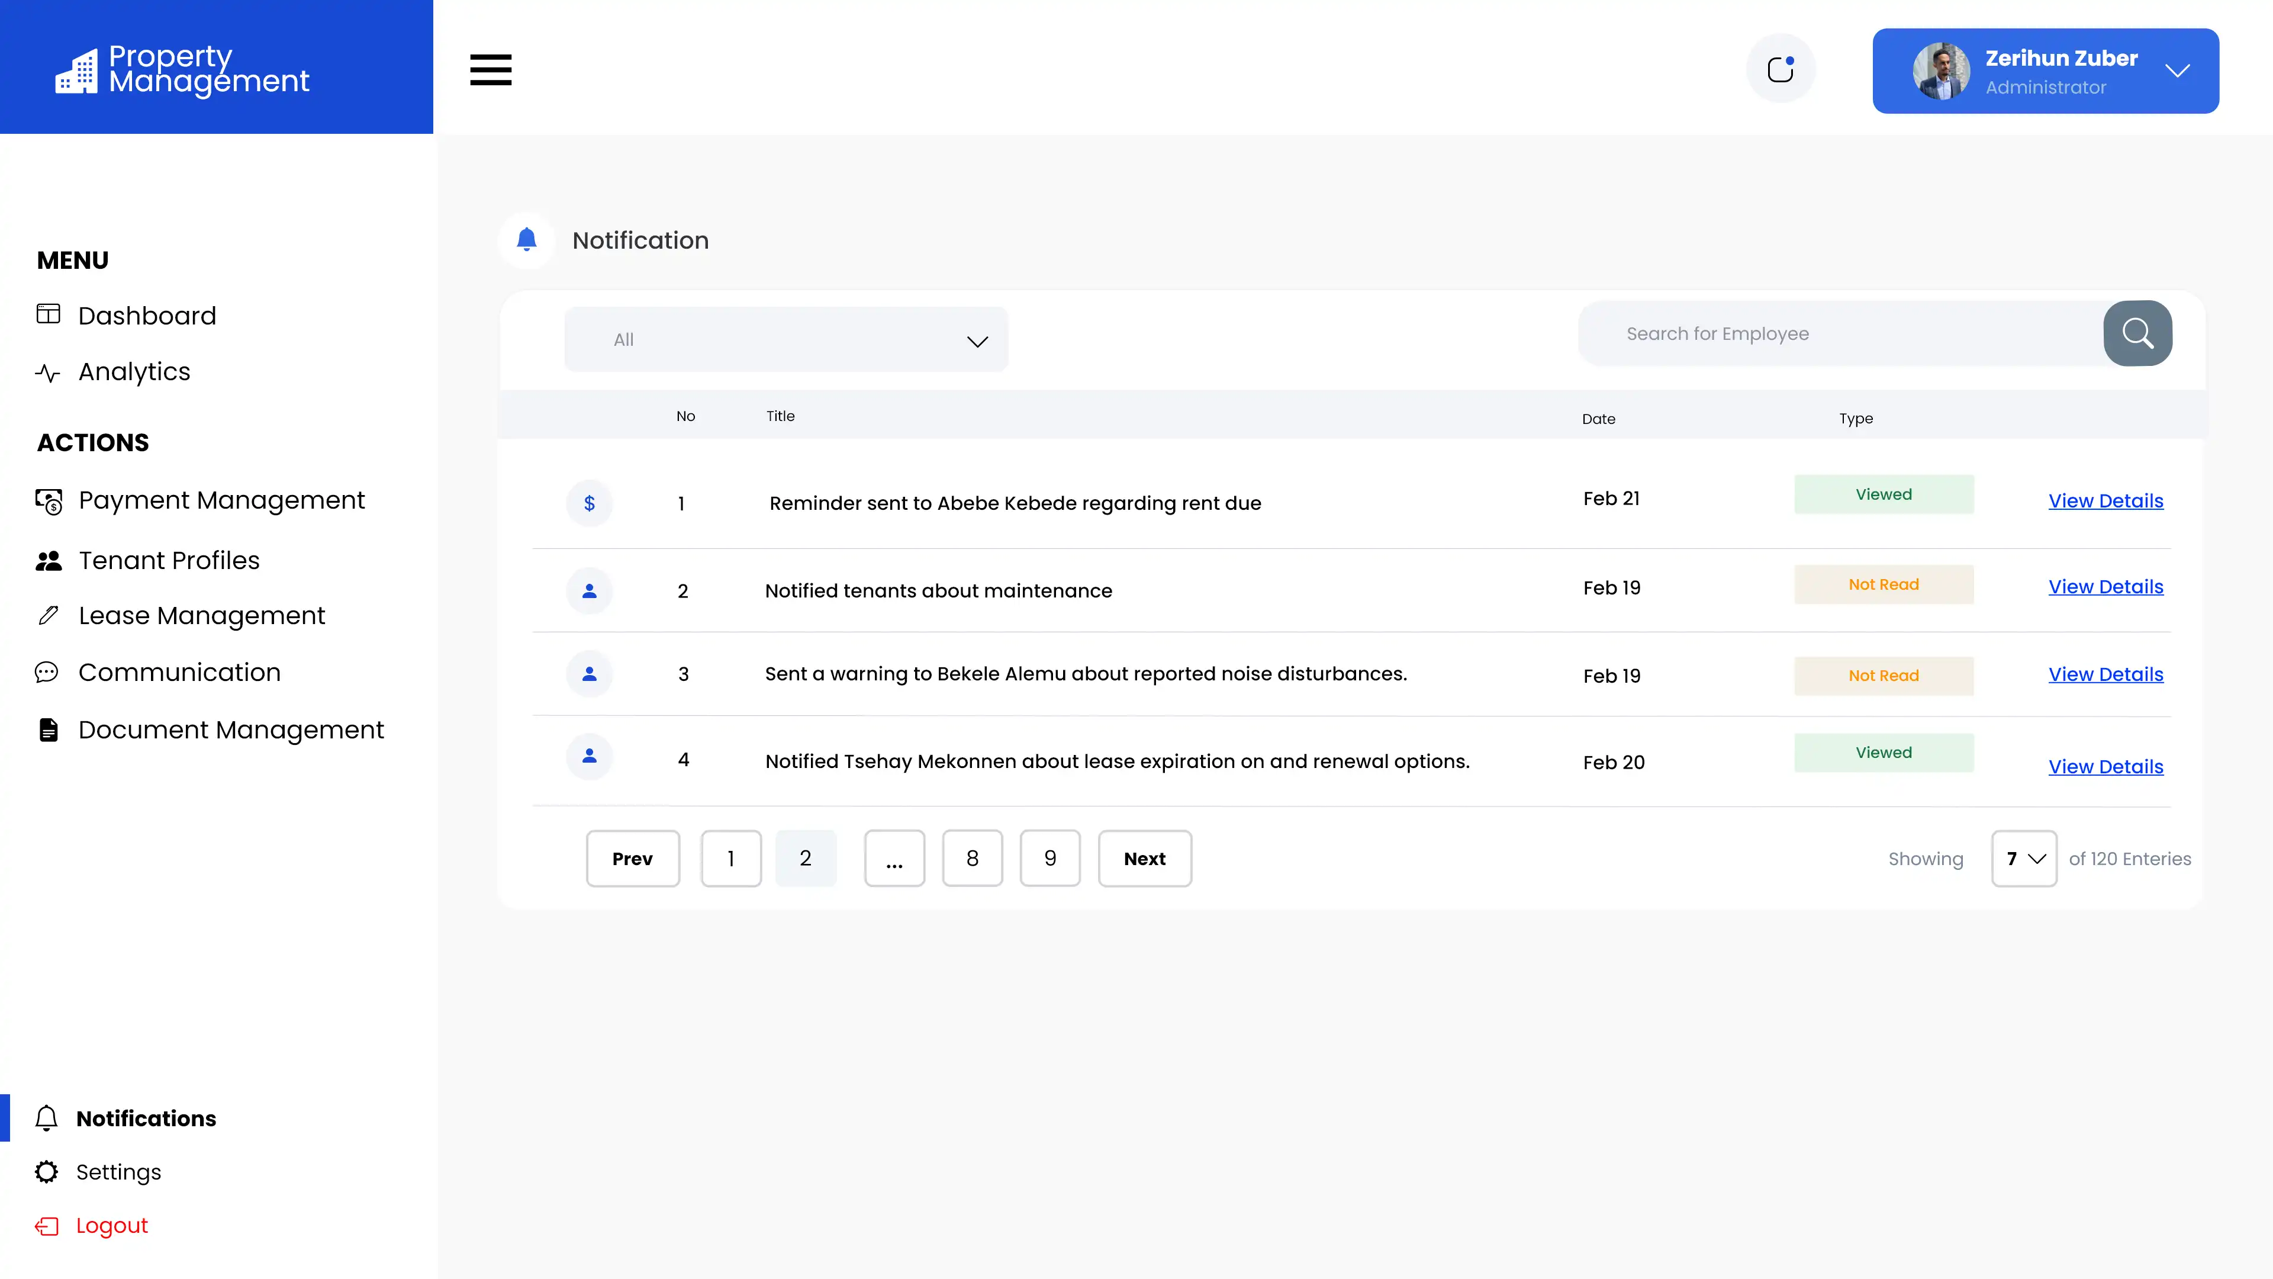The width and height of the screenshot is (2273, 1279).
Task: Click Logout in the sidebar
Action: click(111, 1226)
